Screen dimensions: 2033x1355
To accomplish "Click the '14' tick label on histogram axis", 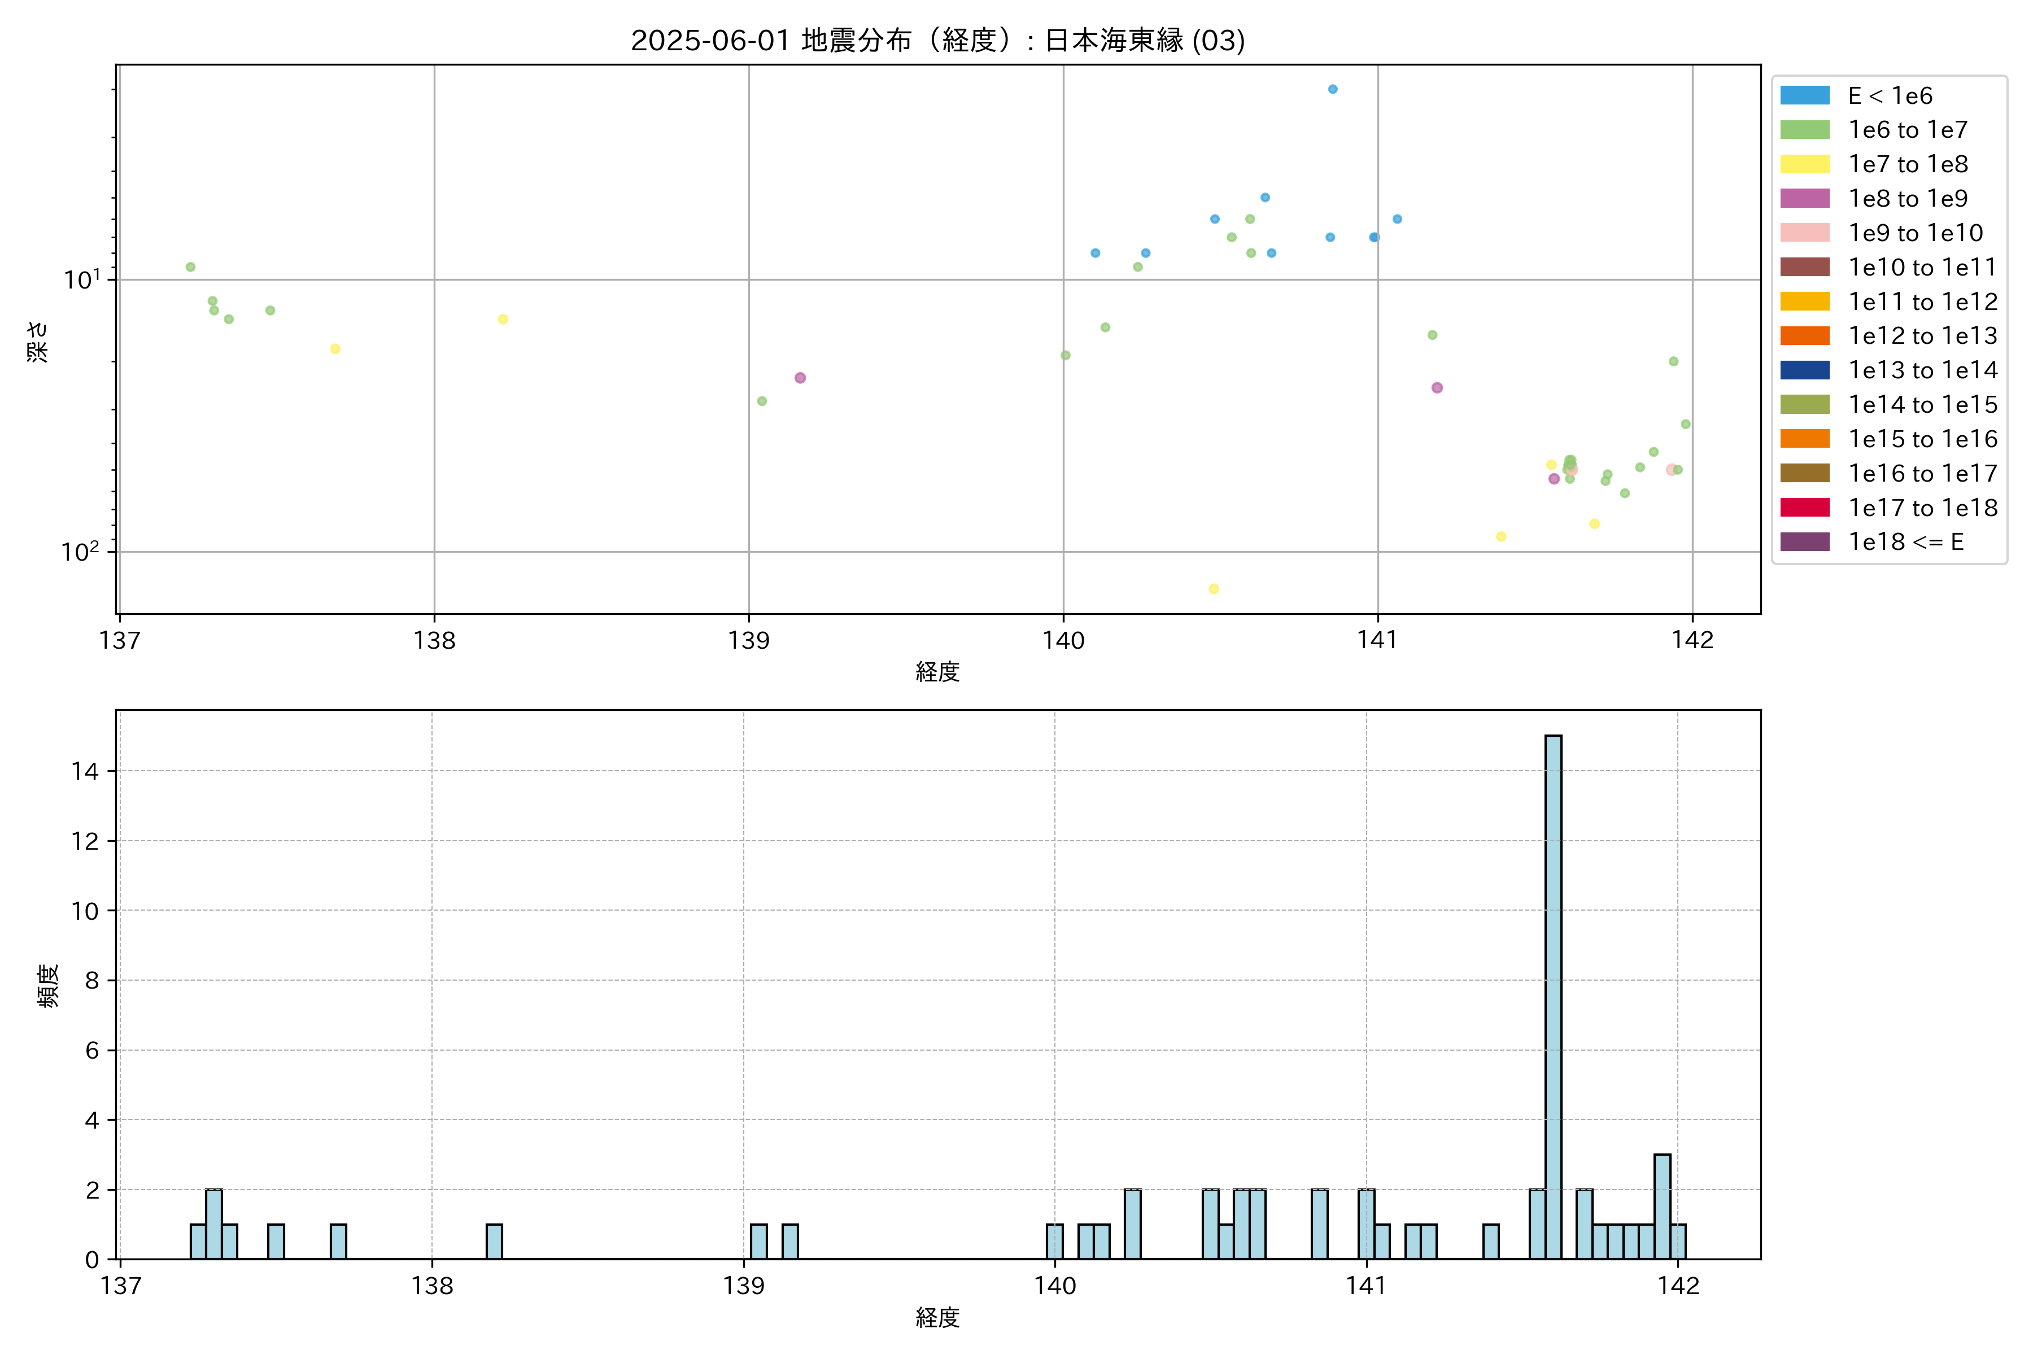I will pyautogui.click(x=85, y=771).
